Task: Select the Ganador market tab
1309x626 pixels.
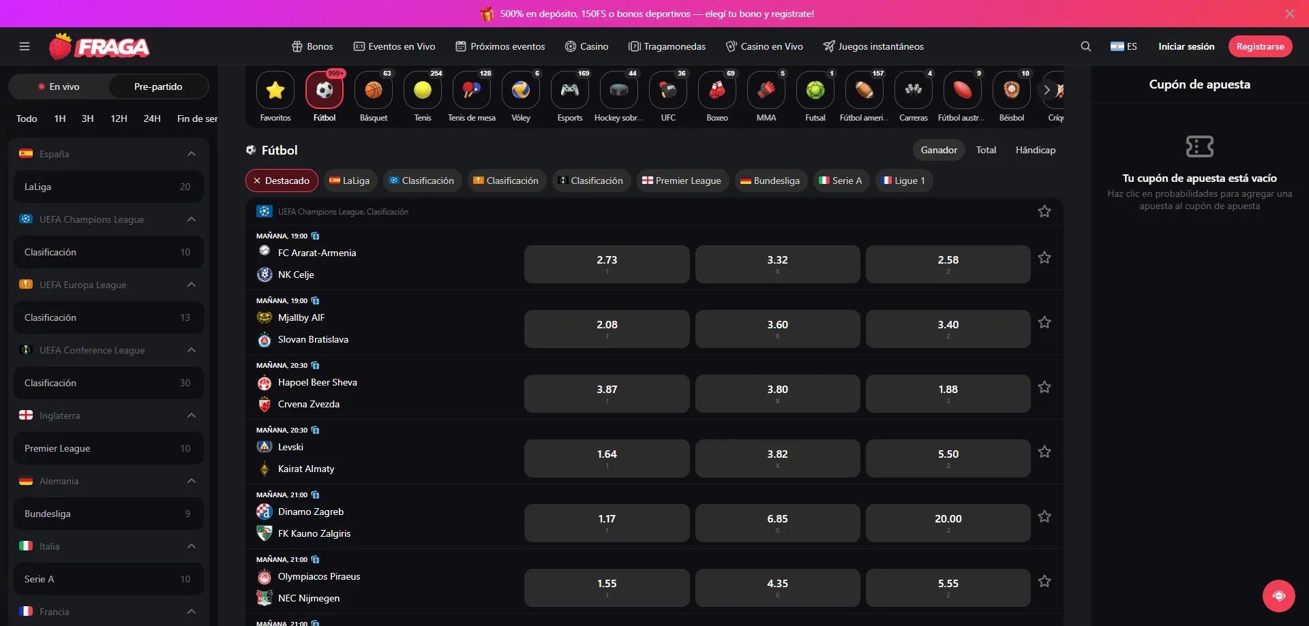Action: [939, 150]
